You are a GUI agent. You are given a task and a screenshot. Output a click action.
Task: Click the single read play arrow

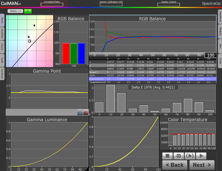[x=201, y=156]
